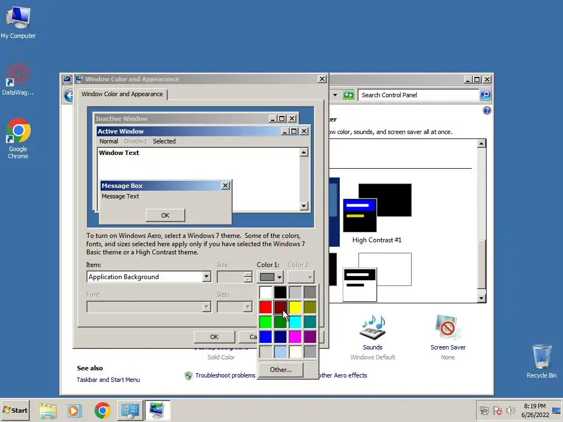Launch Media Player from the taskbar

[75, 410]
